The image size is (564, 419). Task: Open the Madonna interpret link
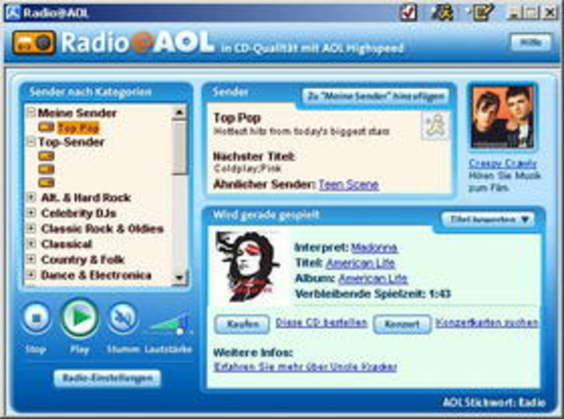click(x=374, y=248)
